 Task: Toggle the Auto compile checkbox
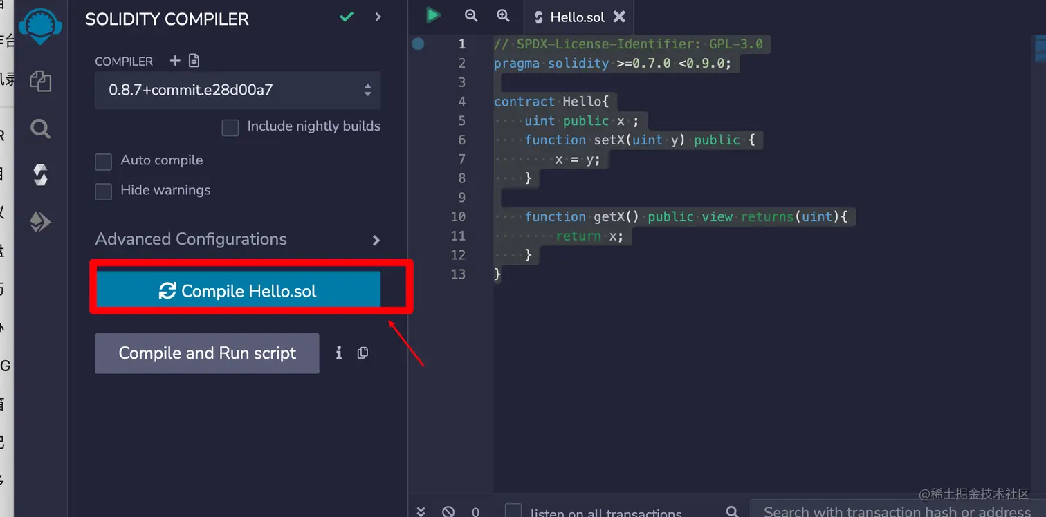pyautogui.click(x=103, y=161)
